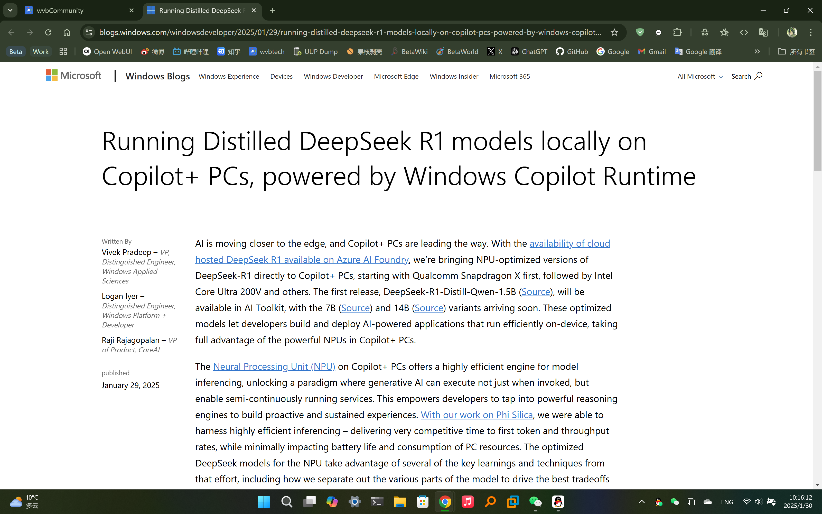
Task: Open the 所有书签 bookmarks folder
Action: click(x=796, y=51)
